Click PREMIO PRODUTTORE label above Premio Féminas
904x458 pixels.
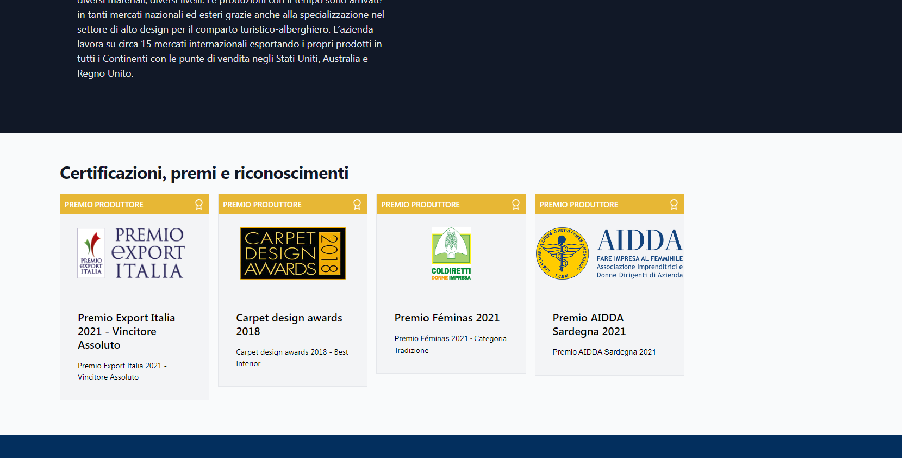(420, 205)
